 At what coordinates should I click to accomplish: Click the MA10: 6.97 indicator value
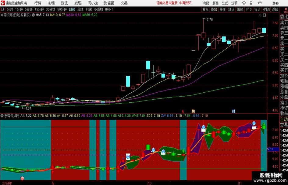(58, 15)
